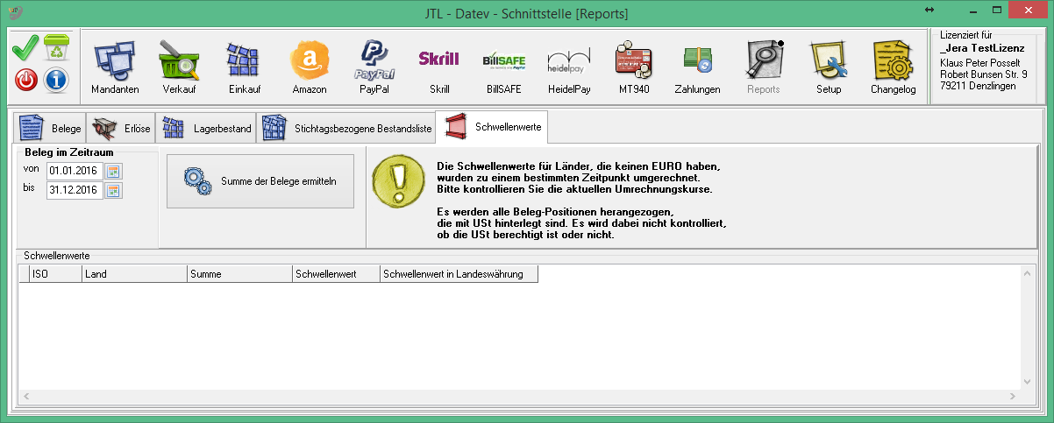
Task: Open Zahlungen payments section
Action: coord(698,67)
